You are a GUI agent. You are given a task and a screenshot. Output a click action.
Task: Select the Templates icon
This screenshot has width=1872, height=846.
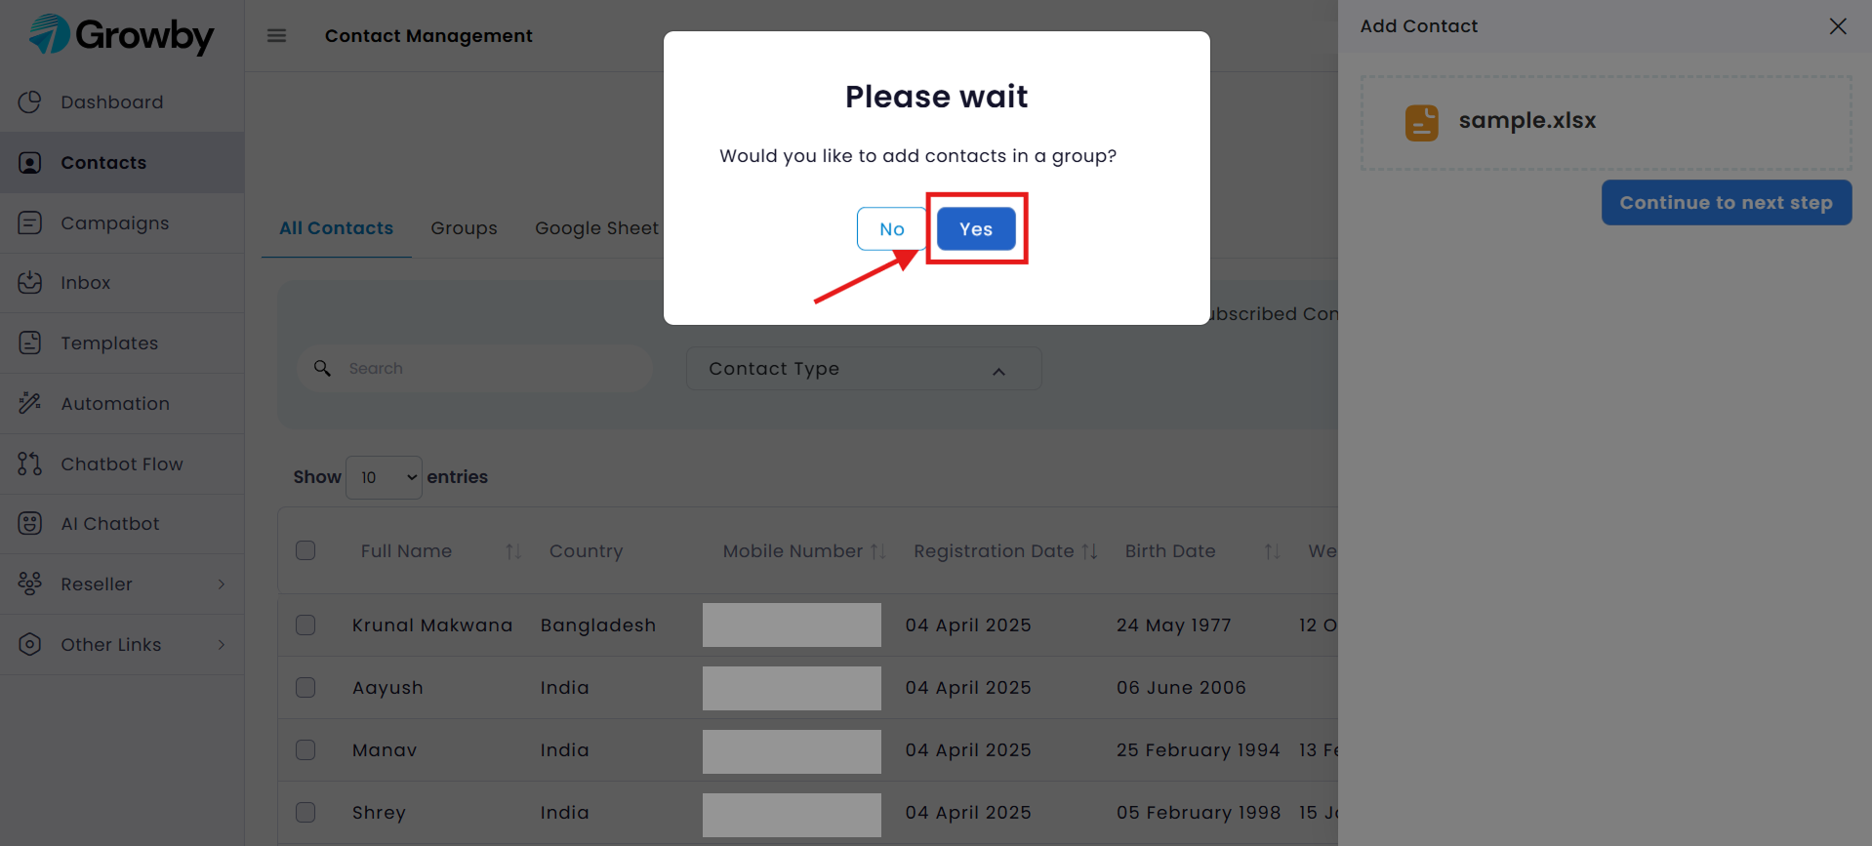pyautogui.click(x=30, y=342)
